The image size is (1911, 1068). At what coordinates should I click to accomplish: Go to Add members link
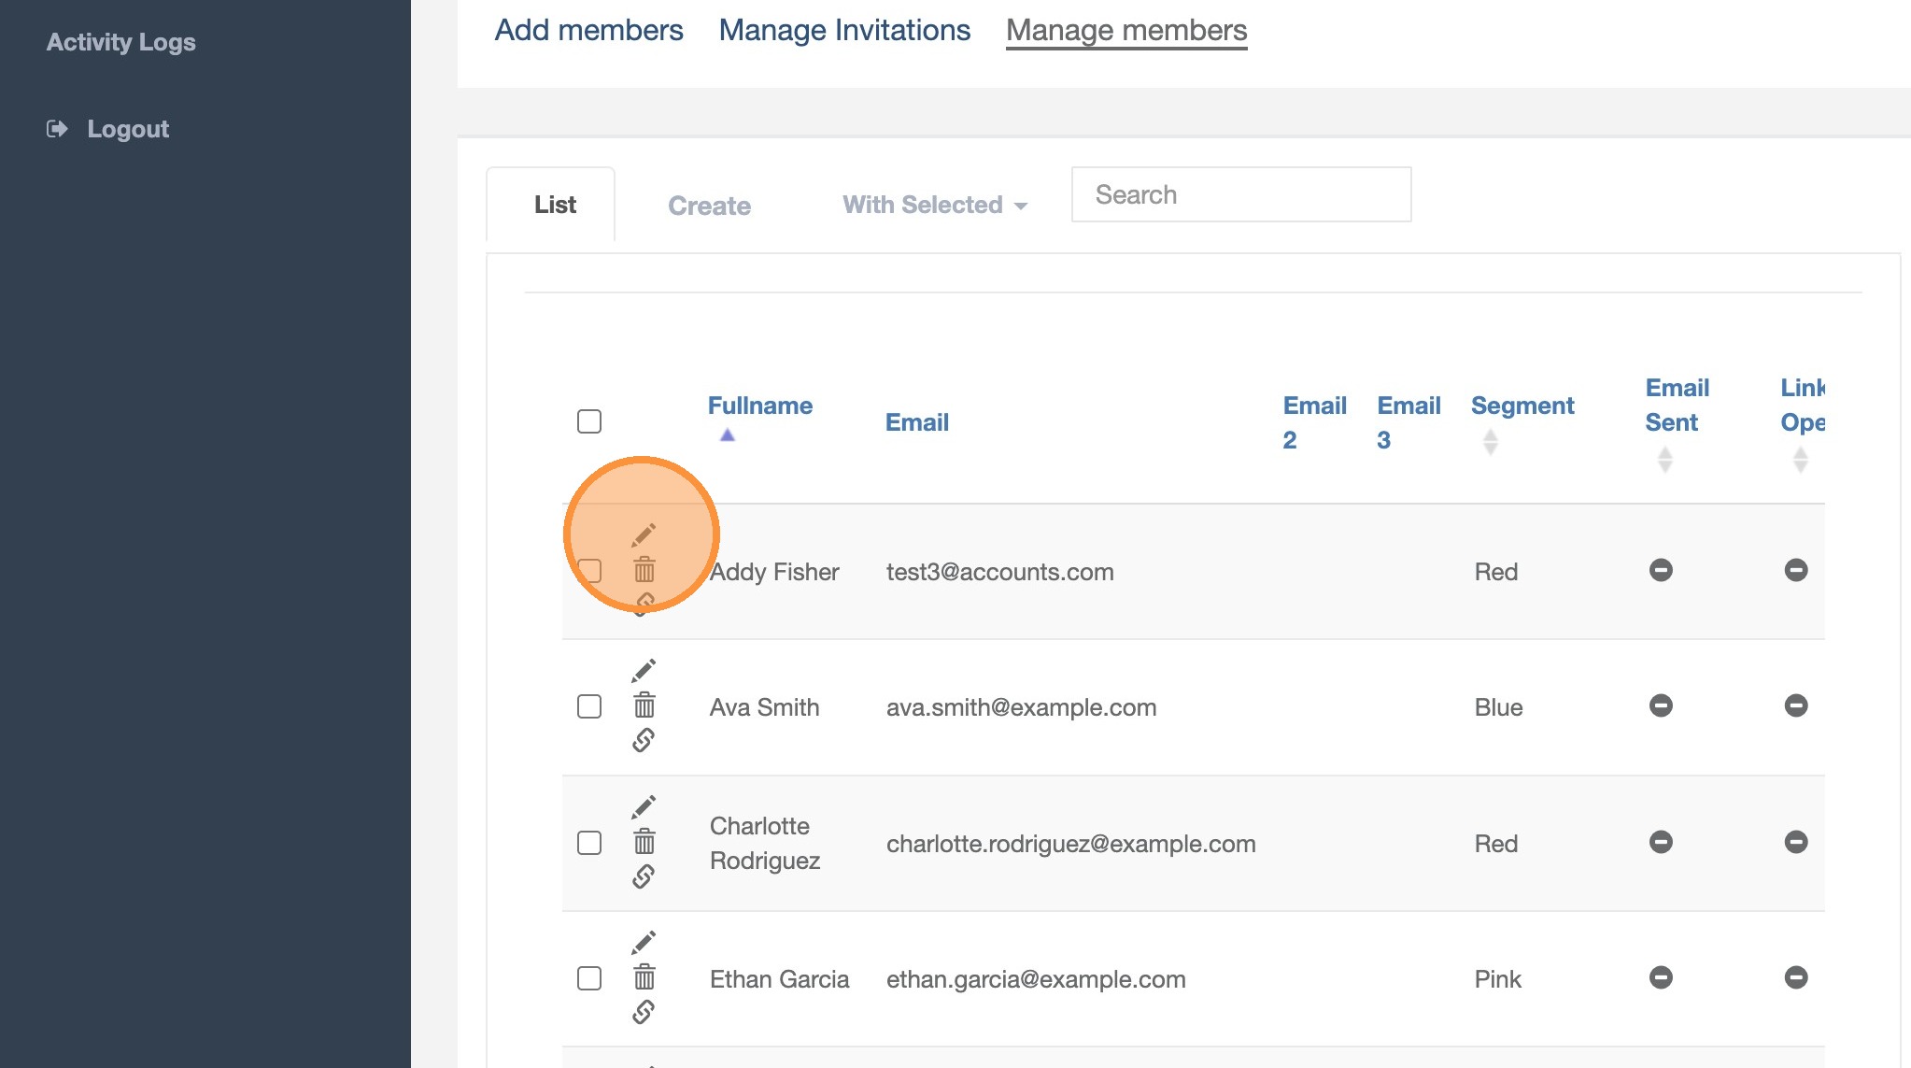coord(588,30)
